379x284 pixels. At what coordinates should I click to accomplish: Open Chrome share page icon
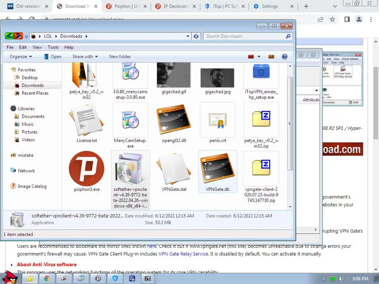321,19
